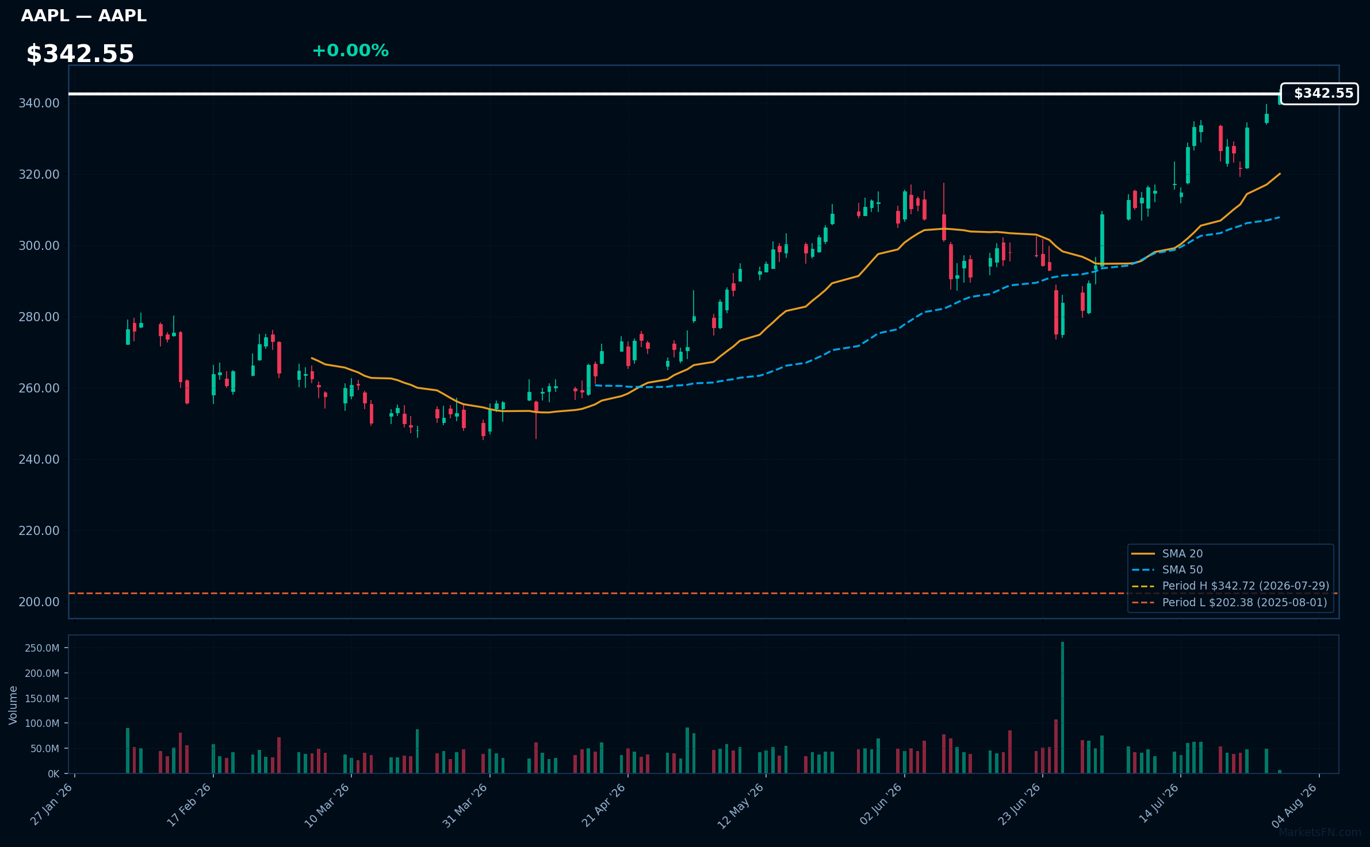The width and height of the screenshot is (1370, 847).
Task: Click the white current-price horizontal line
Action: (x=674, y=94)
